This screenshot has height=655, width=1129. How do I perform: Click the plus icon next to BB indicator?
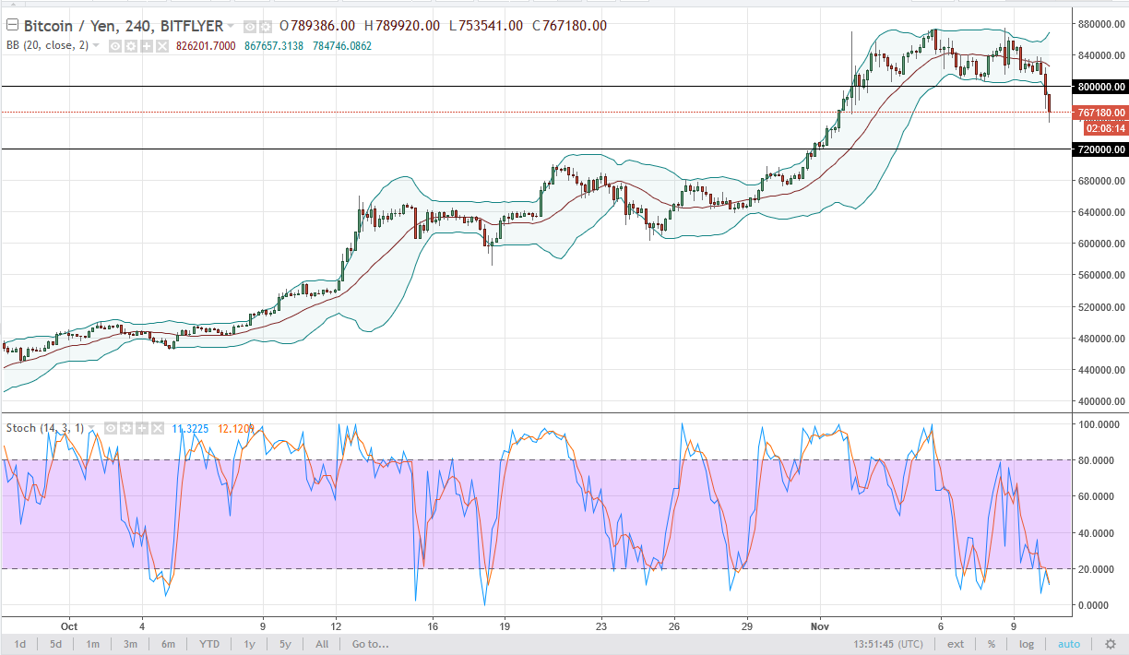coord(147,46)
